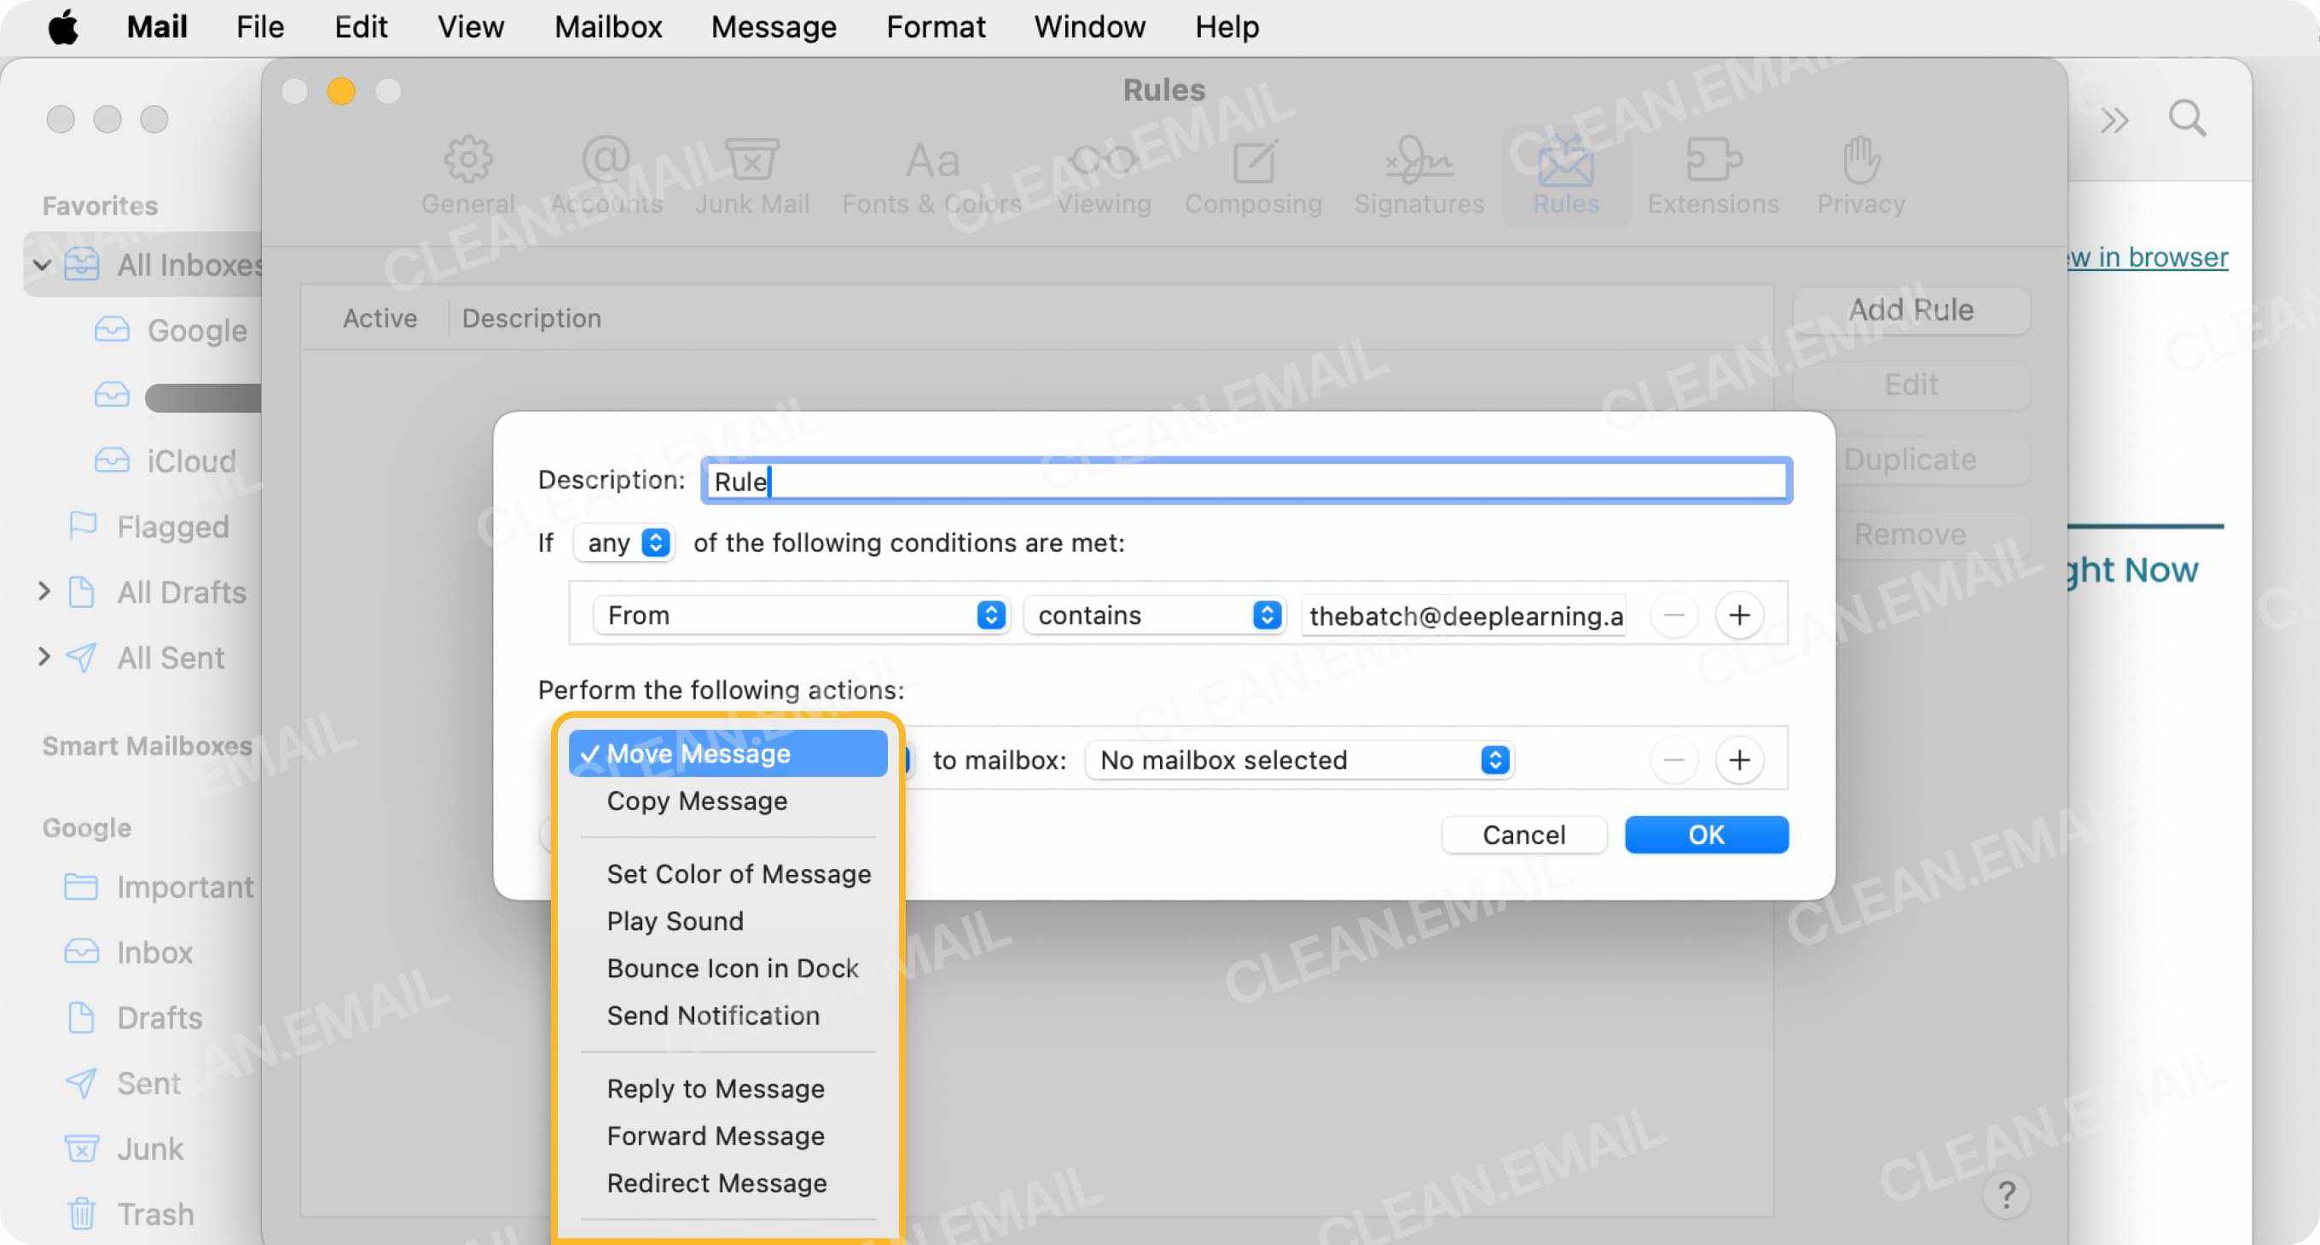This screenshot has height=1245, width=2320.
Task: Click the minus button in condition row
Action: [1673, 615]
